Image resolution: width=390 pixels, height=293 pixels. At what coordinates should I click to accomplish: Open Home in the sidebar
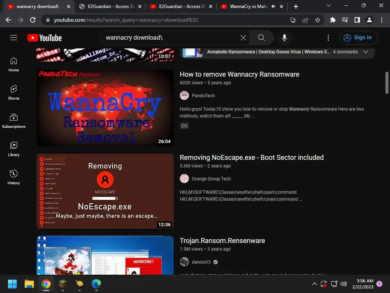[14, 64]
